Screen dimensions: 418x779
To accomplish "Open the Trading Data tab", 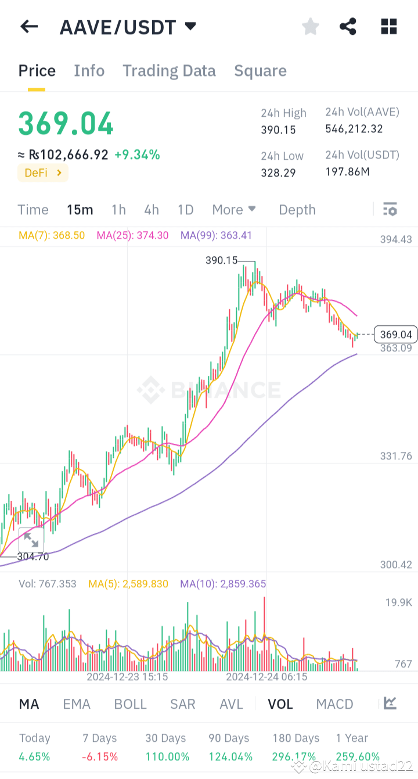I will pos(168,70).
